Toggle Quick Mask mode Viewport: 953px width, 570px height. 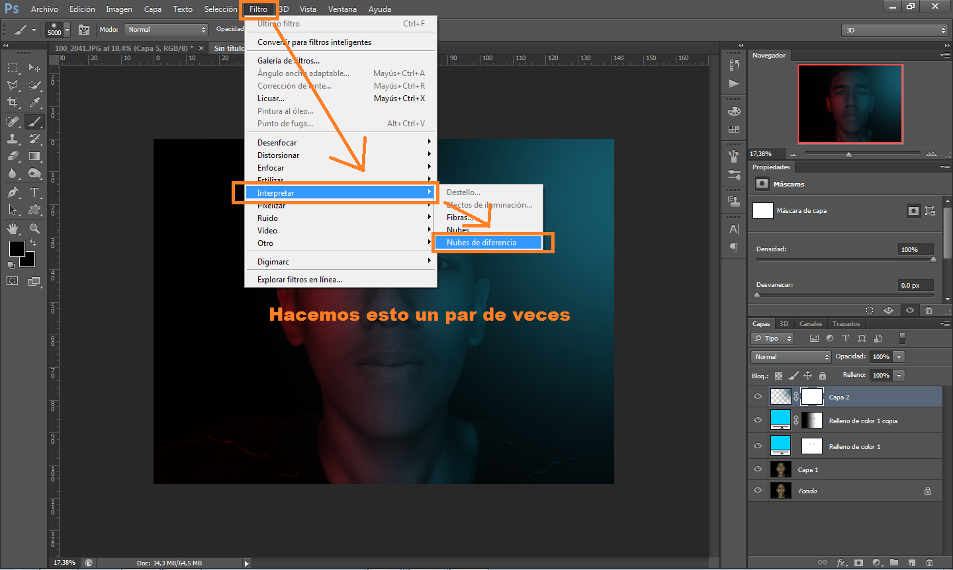(x=13, y=281)
